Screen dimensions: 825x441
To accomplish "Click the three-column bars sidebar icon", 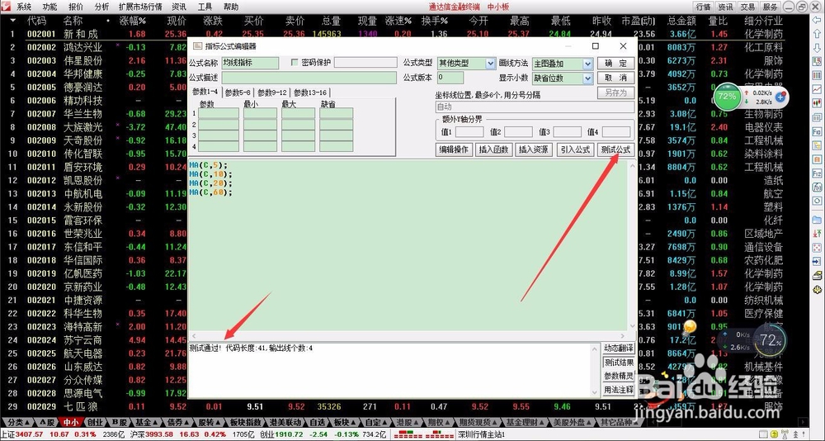I will [x=817, y=75].
